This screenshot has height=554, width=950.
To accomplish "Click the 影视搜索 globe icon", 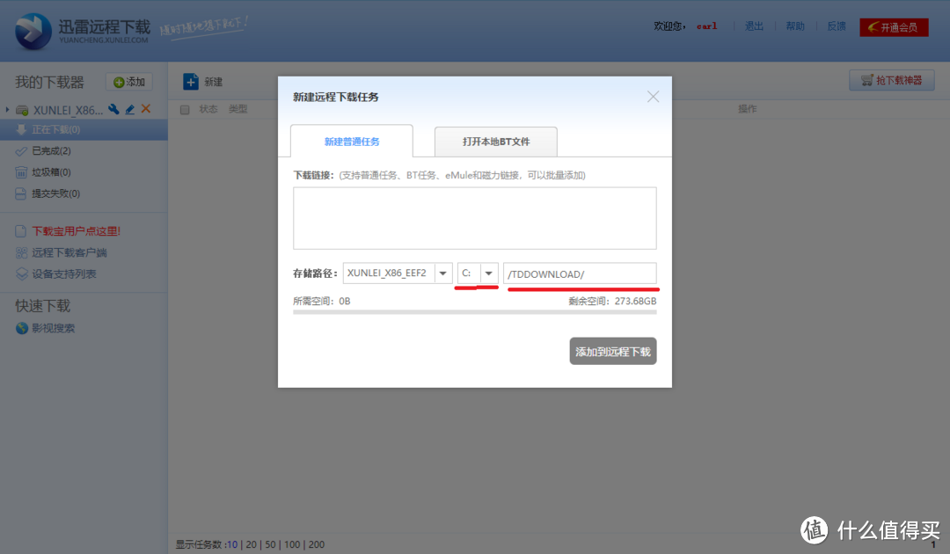I will tap(22, 329).
